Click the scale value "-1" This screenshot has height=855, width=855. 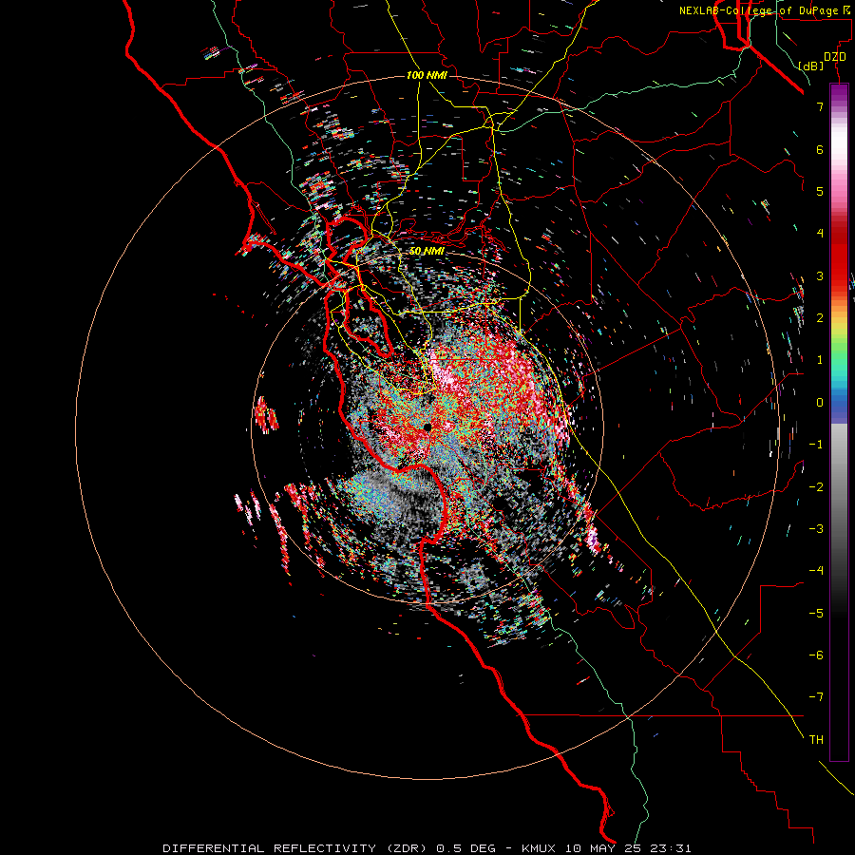coord(816,445)
